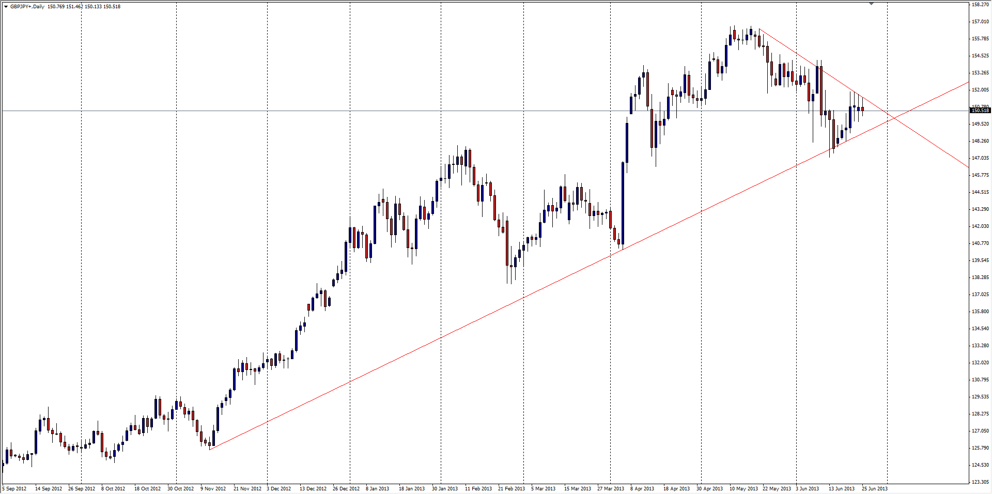This screenshot has height=494, width=992.
Task: Click the 128.275 price scale label
Action: (980, 414)
